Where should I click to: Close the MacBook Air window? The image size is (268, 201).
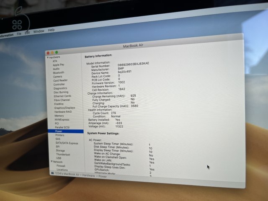pos(48,53)
